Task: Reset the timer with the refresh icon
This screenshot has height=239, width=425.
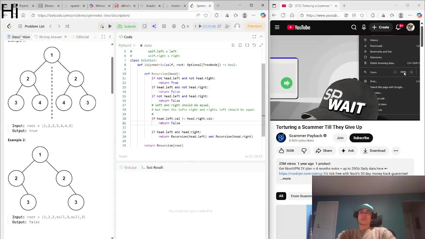Action: 220,26
